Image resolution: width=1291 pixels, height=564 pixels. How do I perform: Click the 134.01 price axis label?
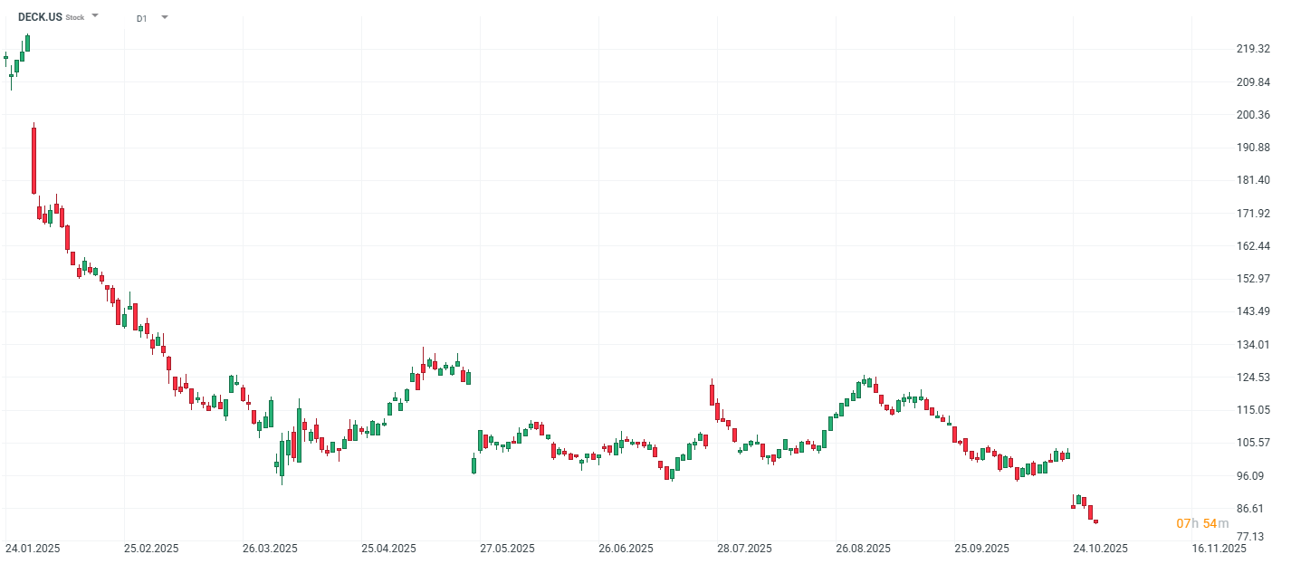[x=1252, y=345]
